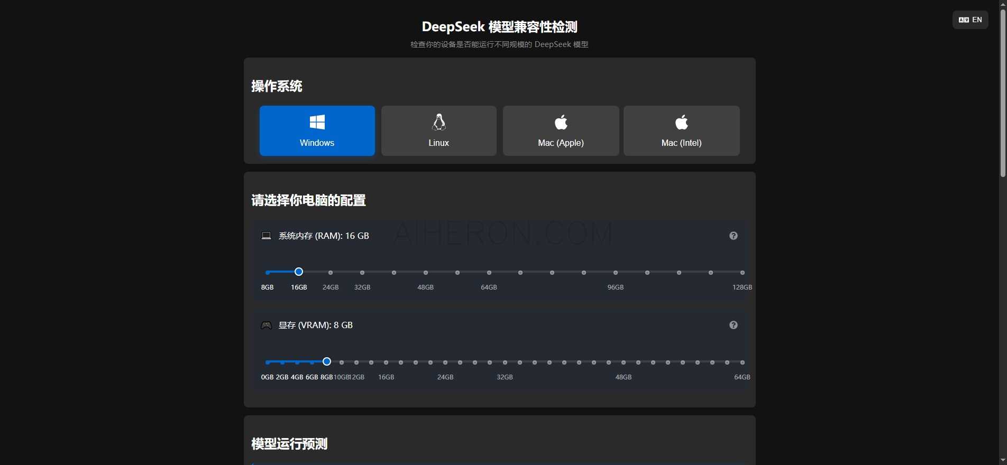The height and width of the screenshot is (465, 1007).
Task: Set RAM slider to the 64GB mark
Action: tap(489, 273)
